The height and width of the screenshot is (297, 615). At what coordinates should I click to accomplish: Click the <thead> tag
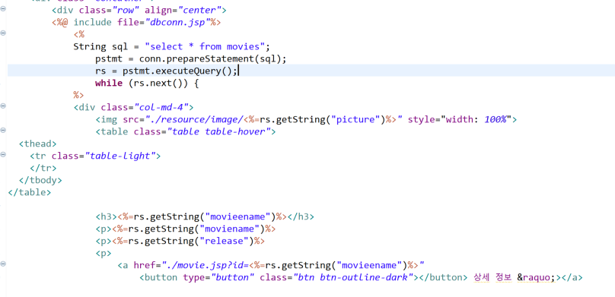pos(37,144)
